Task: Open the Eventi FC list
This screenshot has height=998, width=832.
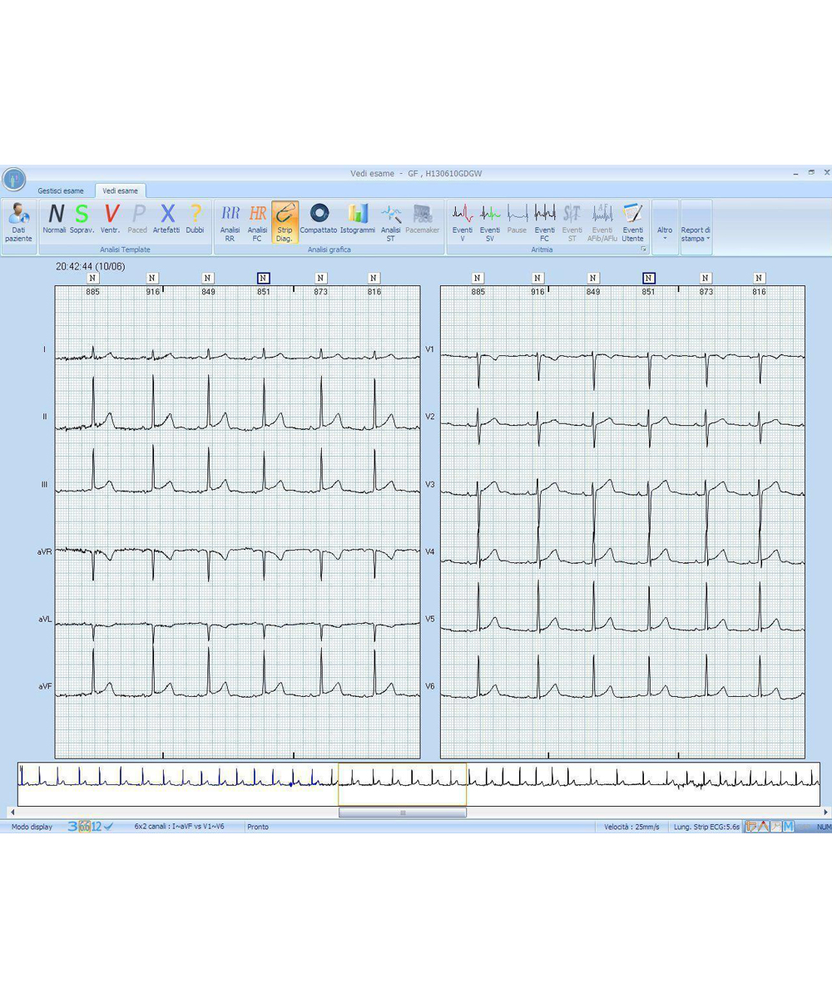Action: (544, 220)
